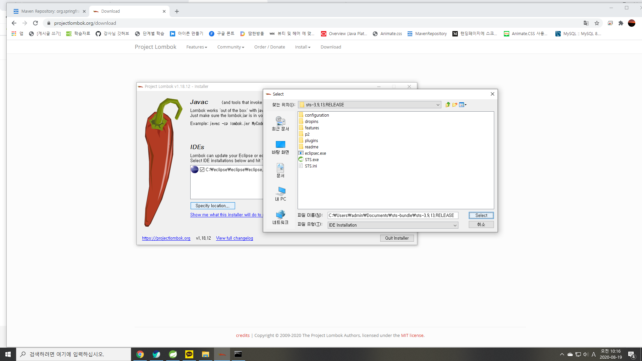This screenshot has height=361, width=642.
Task: Open the Apps bookmarks shortcut
Action: [17, 33]
